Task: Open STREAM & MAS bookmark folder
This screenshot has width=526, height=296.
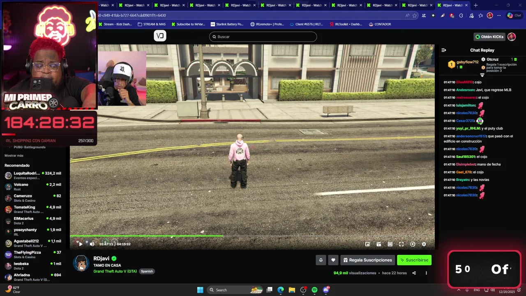Action: coord(152,24)
